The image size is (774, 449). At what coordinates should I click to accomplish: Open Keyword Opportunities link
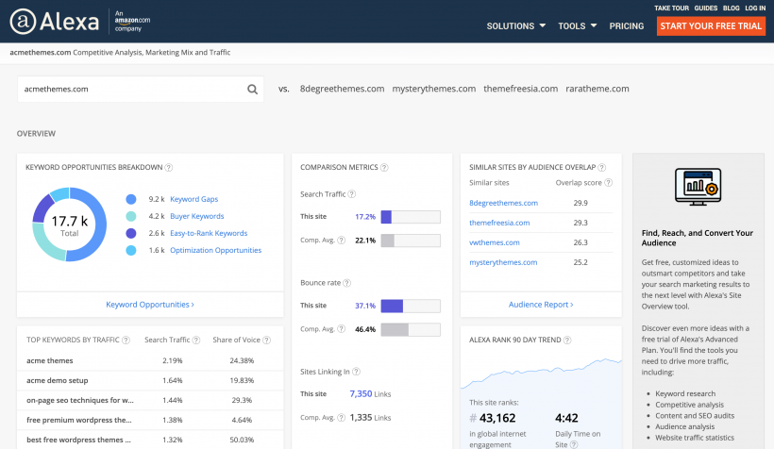(x=150, y=305)
